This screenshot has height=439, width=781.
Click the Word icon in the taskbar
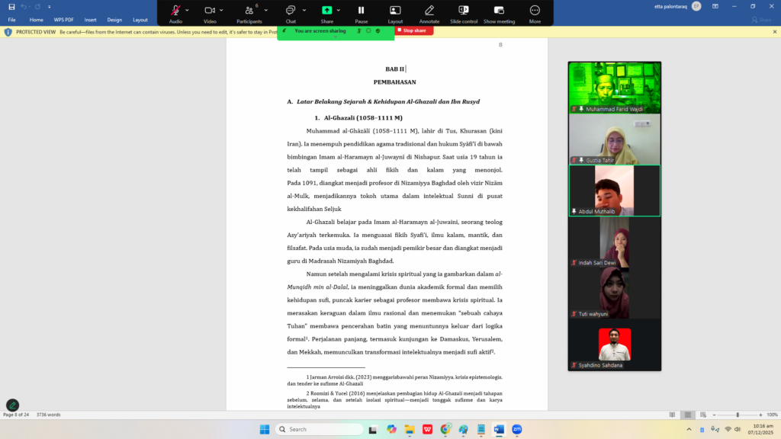[x=499, y=429]
